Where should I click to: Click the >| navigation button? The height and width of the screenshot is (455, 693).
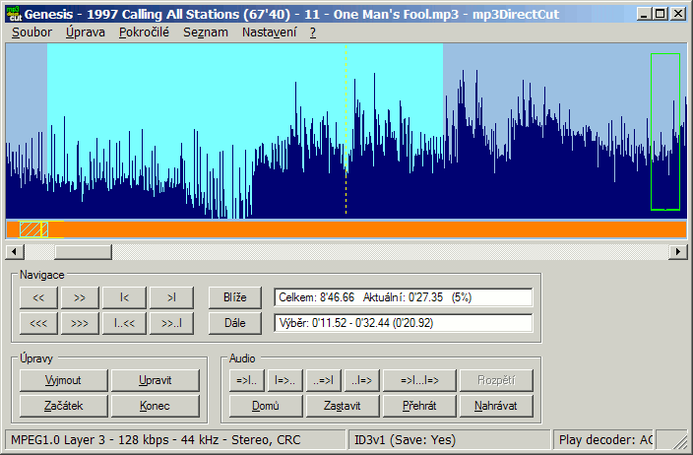tap(171, 297)
